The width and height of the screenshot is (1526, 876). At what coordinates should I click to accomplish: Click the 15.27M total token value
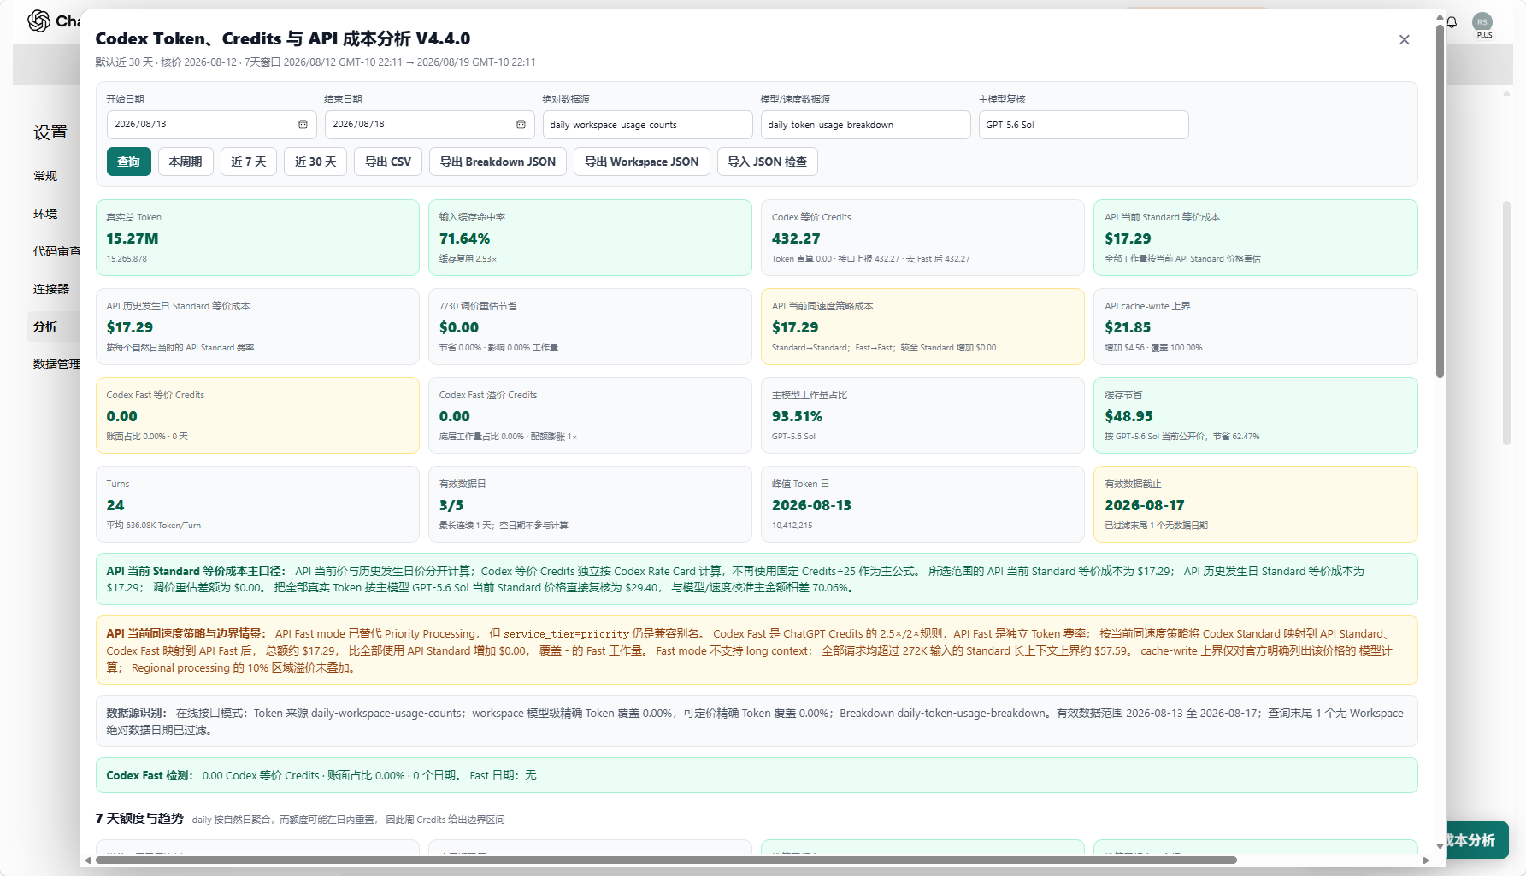[x=133, y=239]
